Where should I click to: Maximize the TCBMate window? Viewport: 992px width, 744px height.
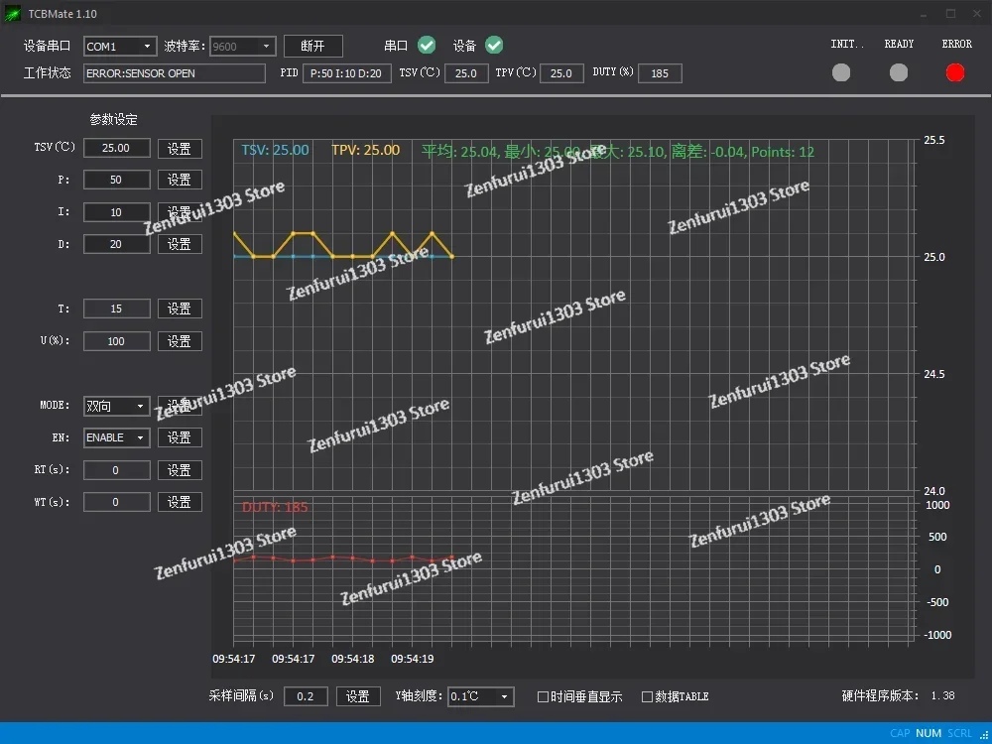[x=950, y=14]
